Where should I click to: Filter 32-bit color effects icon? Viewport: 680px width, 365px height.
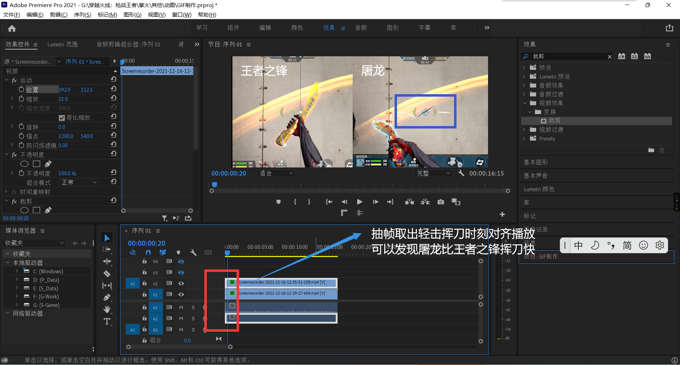(x=634, y=56)
